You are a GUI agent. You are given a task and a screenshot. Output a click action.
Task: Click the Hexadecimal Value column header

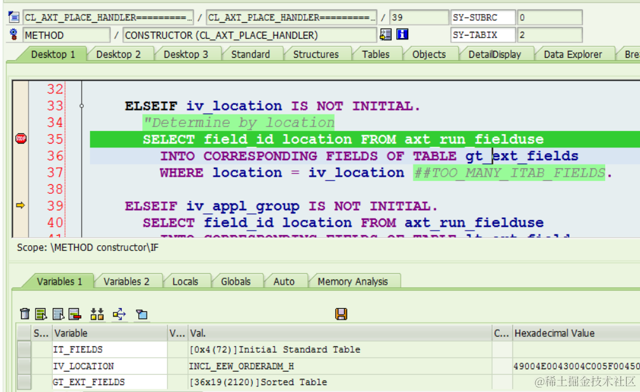pyautogui.click(x=576, y=333)
